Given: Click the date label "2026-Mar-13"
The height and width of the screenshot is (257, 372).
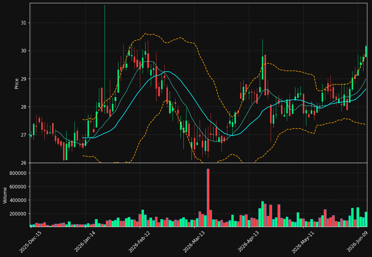Looking at the screenshot, I should [194, 242].
